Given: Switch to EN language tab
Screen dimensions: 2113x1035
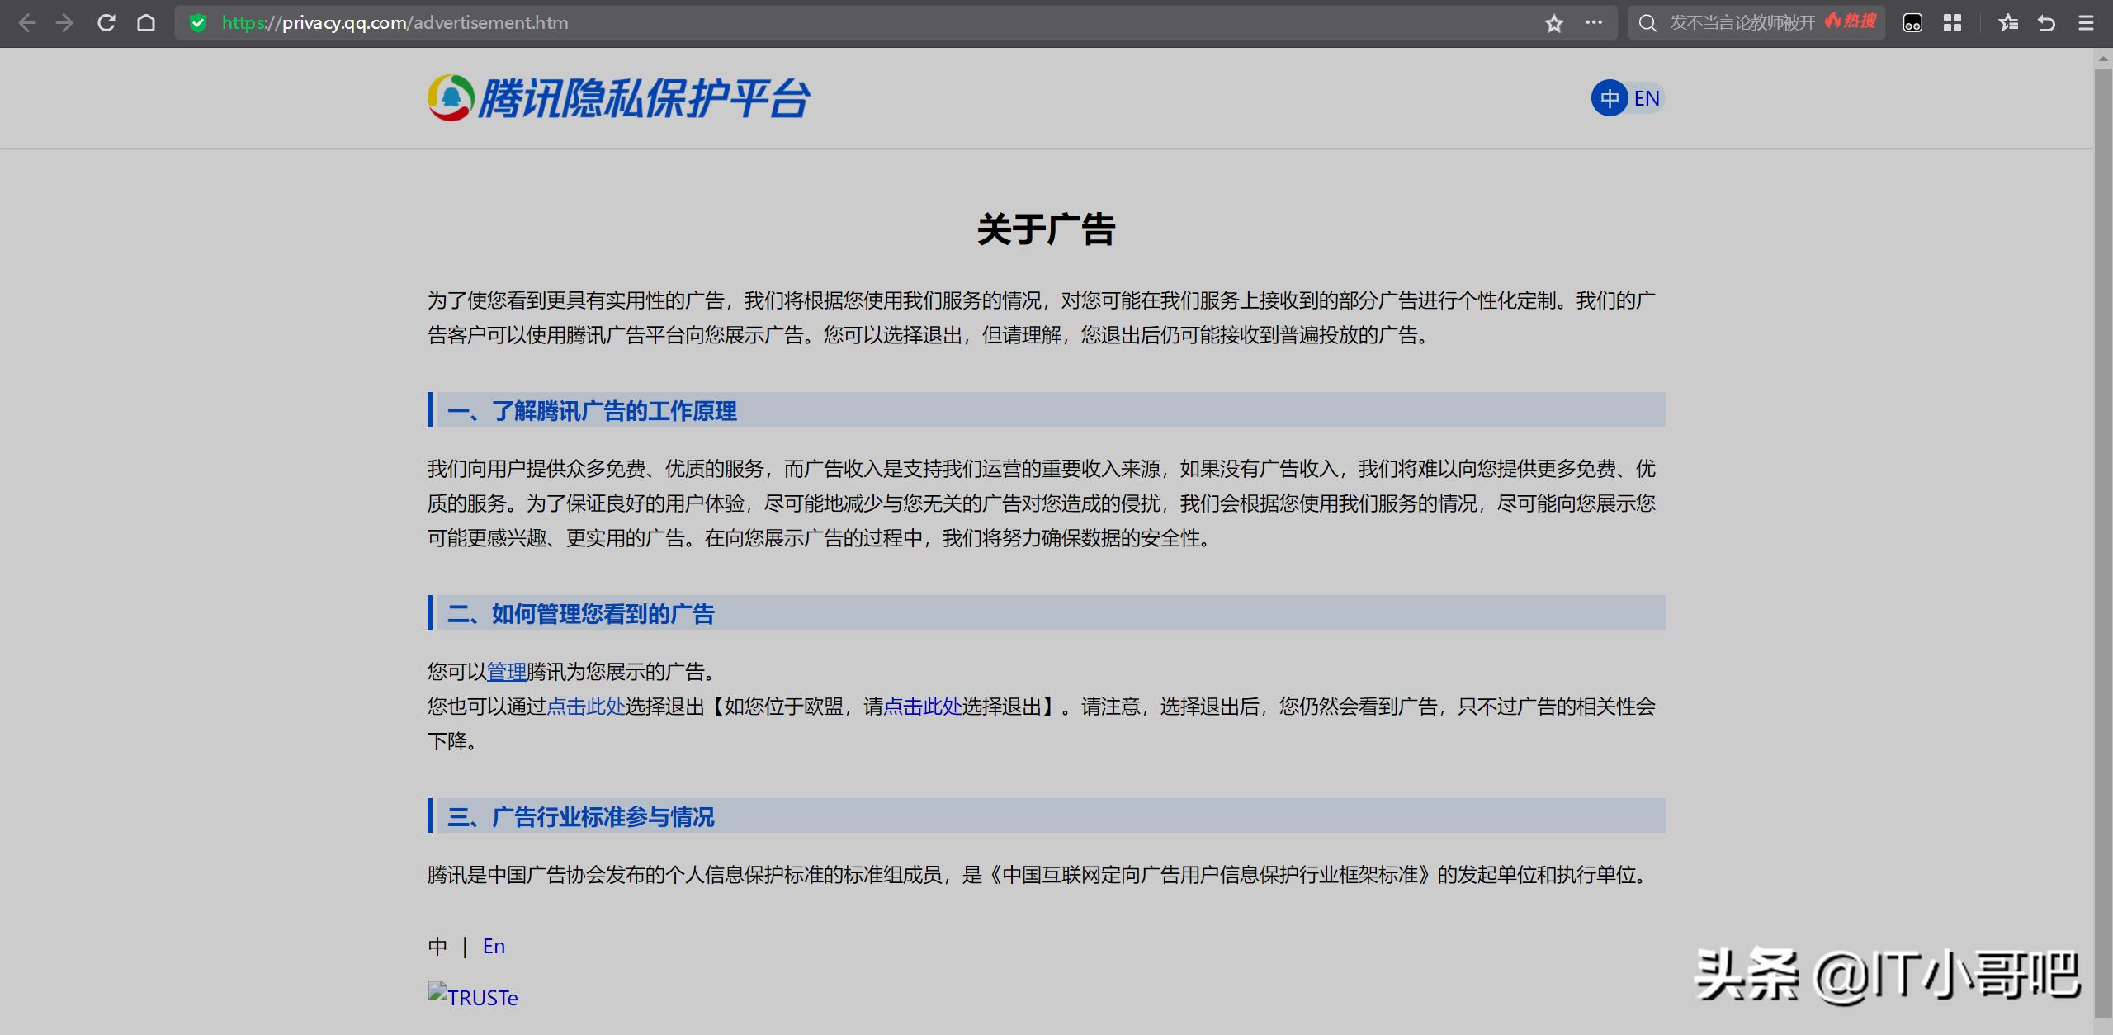Looking at the screenshot, I should [x=1646, y=97].
